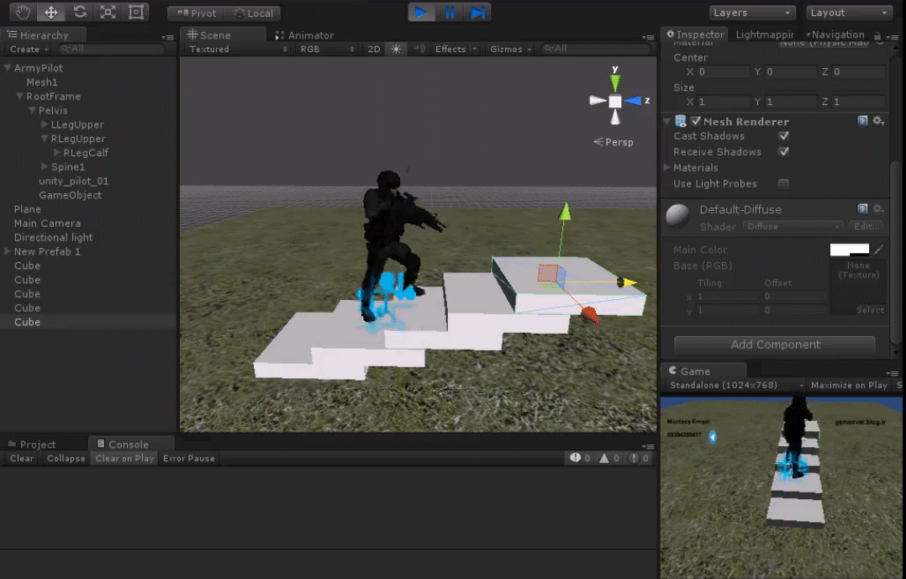
Task: Toggle Receive Shadows checkbox
Action: point(783,152)
